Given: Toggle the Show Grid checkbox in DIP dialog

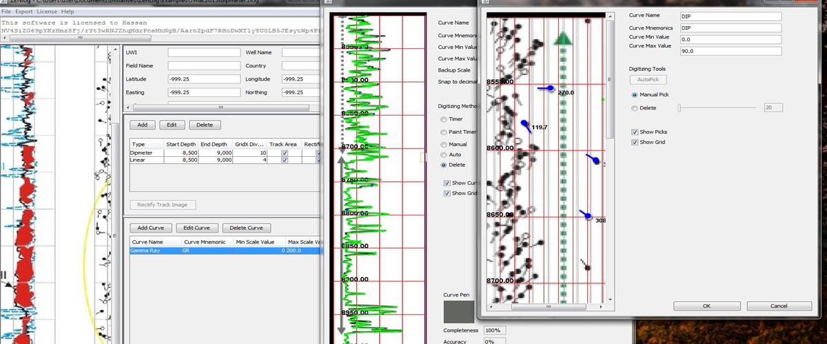Looking at the screenshot, I should 635,142.
